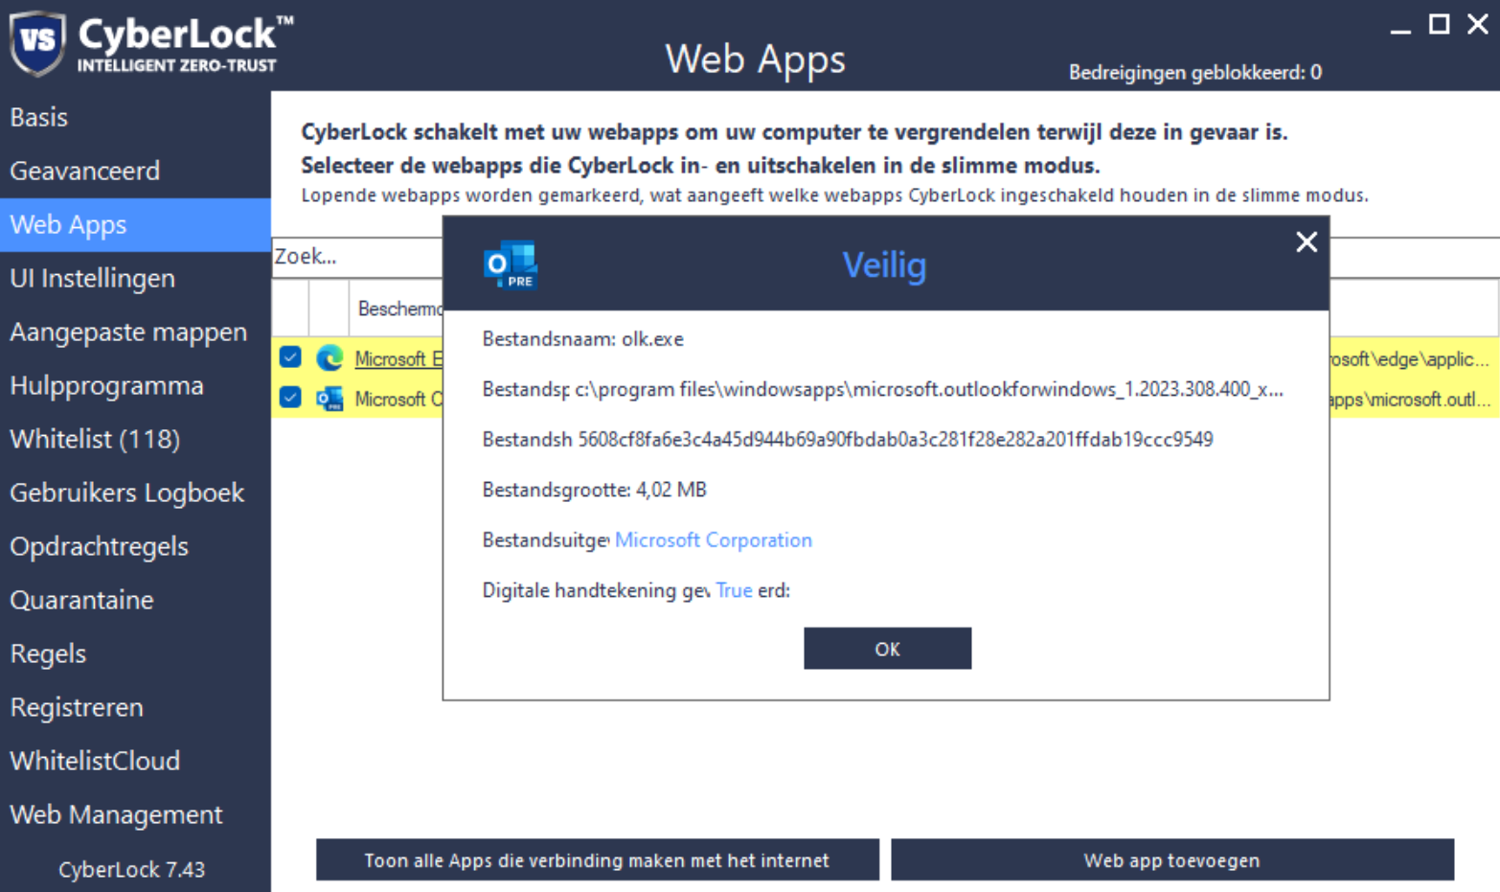Go to UI Instellingen
This screenshot has width=1500, height=892.
(x=135, y=278)
